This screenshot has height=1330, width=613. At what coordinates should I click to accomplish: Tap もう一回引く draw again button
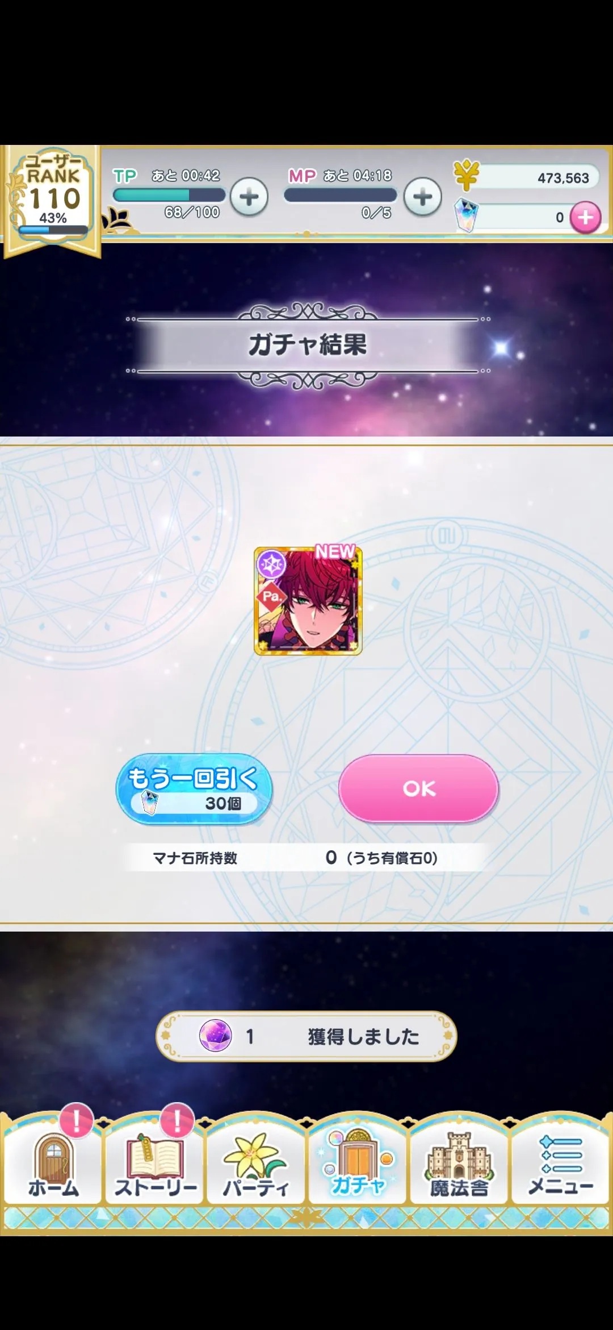[194, 789]
